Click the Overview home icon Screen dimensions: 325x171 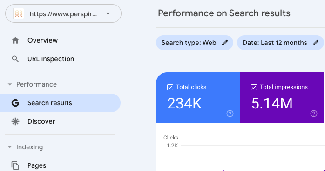(x=15, y=40)
